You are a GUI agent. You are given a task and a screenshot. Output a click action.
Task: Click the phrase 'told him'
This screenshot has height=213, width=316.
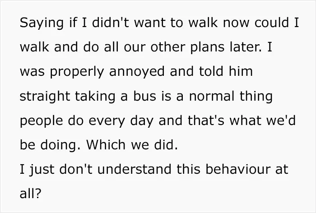click(226, 71)
